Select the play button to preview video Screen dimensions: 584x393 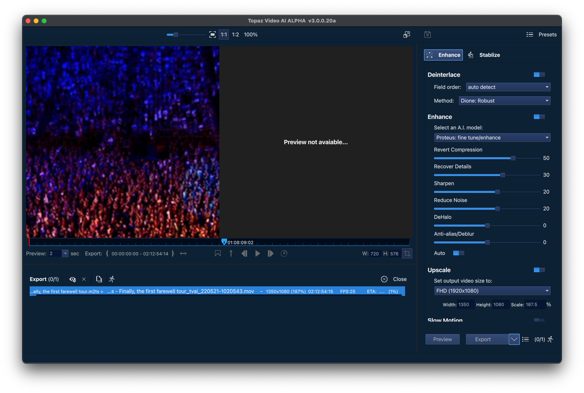pyautogui.click(x=258, y=253)
